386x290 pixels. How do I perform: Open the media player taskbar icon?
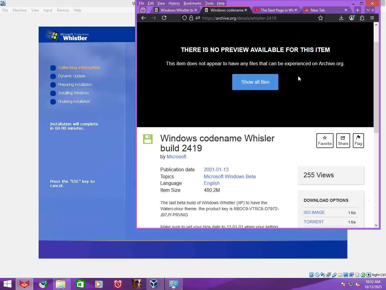(x=99, y=284)
